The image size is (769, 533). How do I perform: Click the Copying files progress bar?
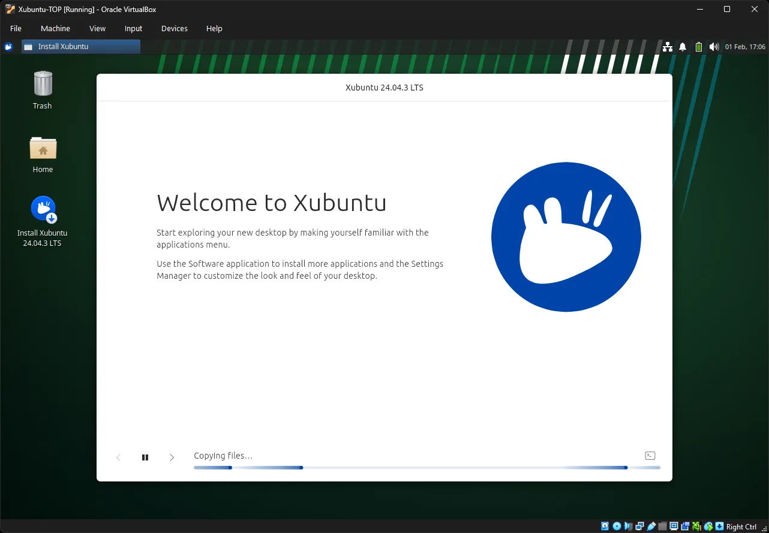point(426,467)
